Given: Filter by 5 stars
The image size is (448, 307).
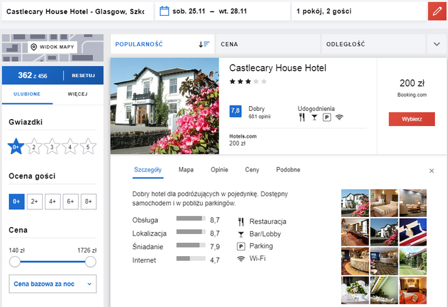Looking at the screenshot, I should [88, 147].
